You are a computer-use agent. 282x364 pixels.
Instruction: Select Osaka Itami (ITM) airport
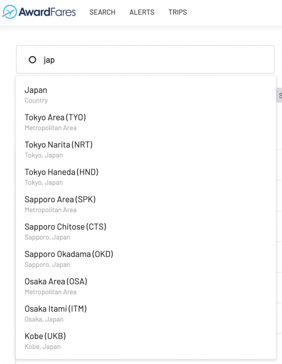(x=146, y=314)
